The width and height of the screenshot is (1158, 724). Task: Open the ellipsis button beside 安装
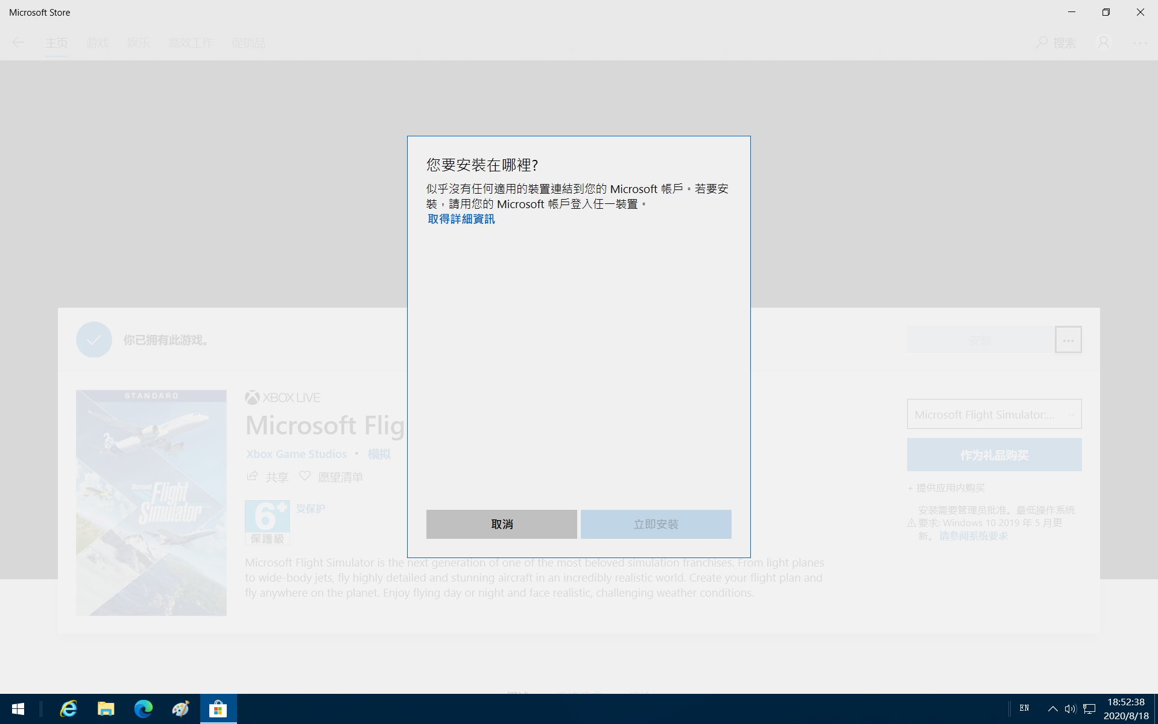click(x=1068, y=340)
